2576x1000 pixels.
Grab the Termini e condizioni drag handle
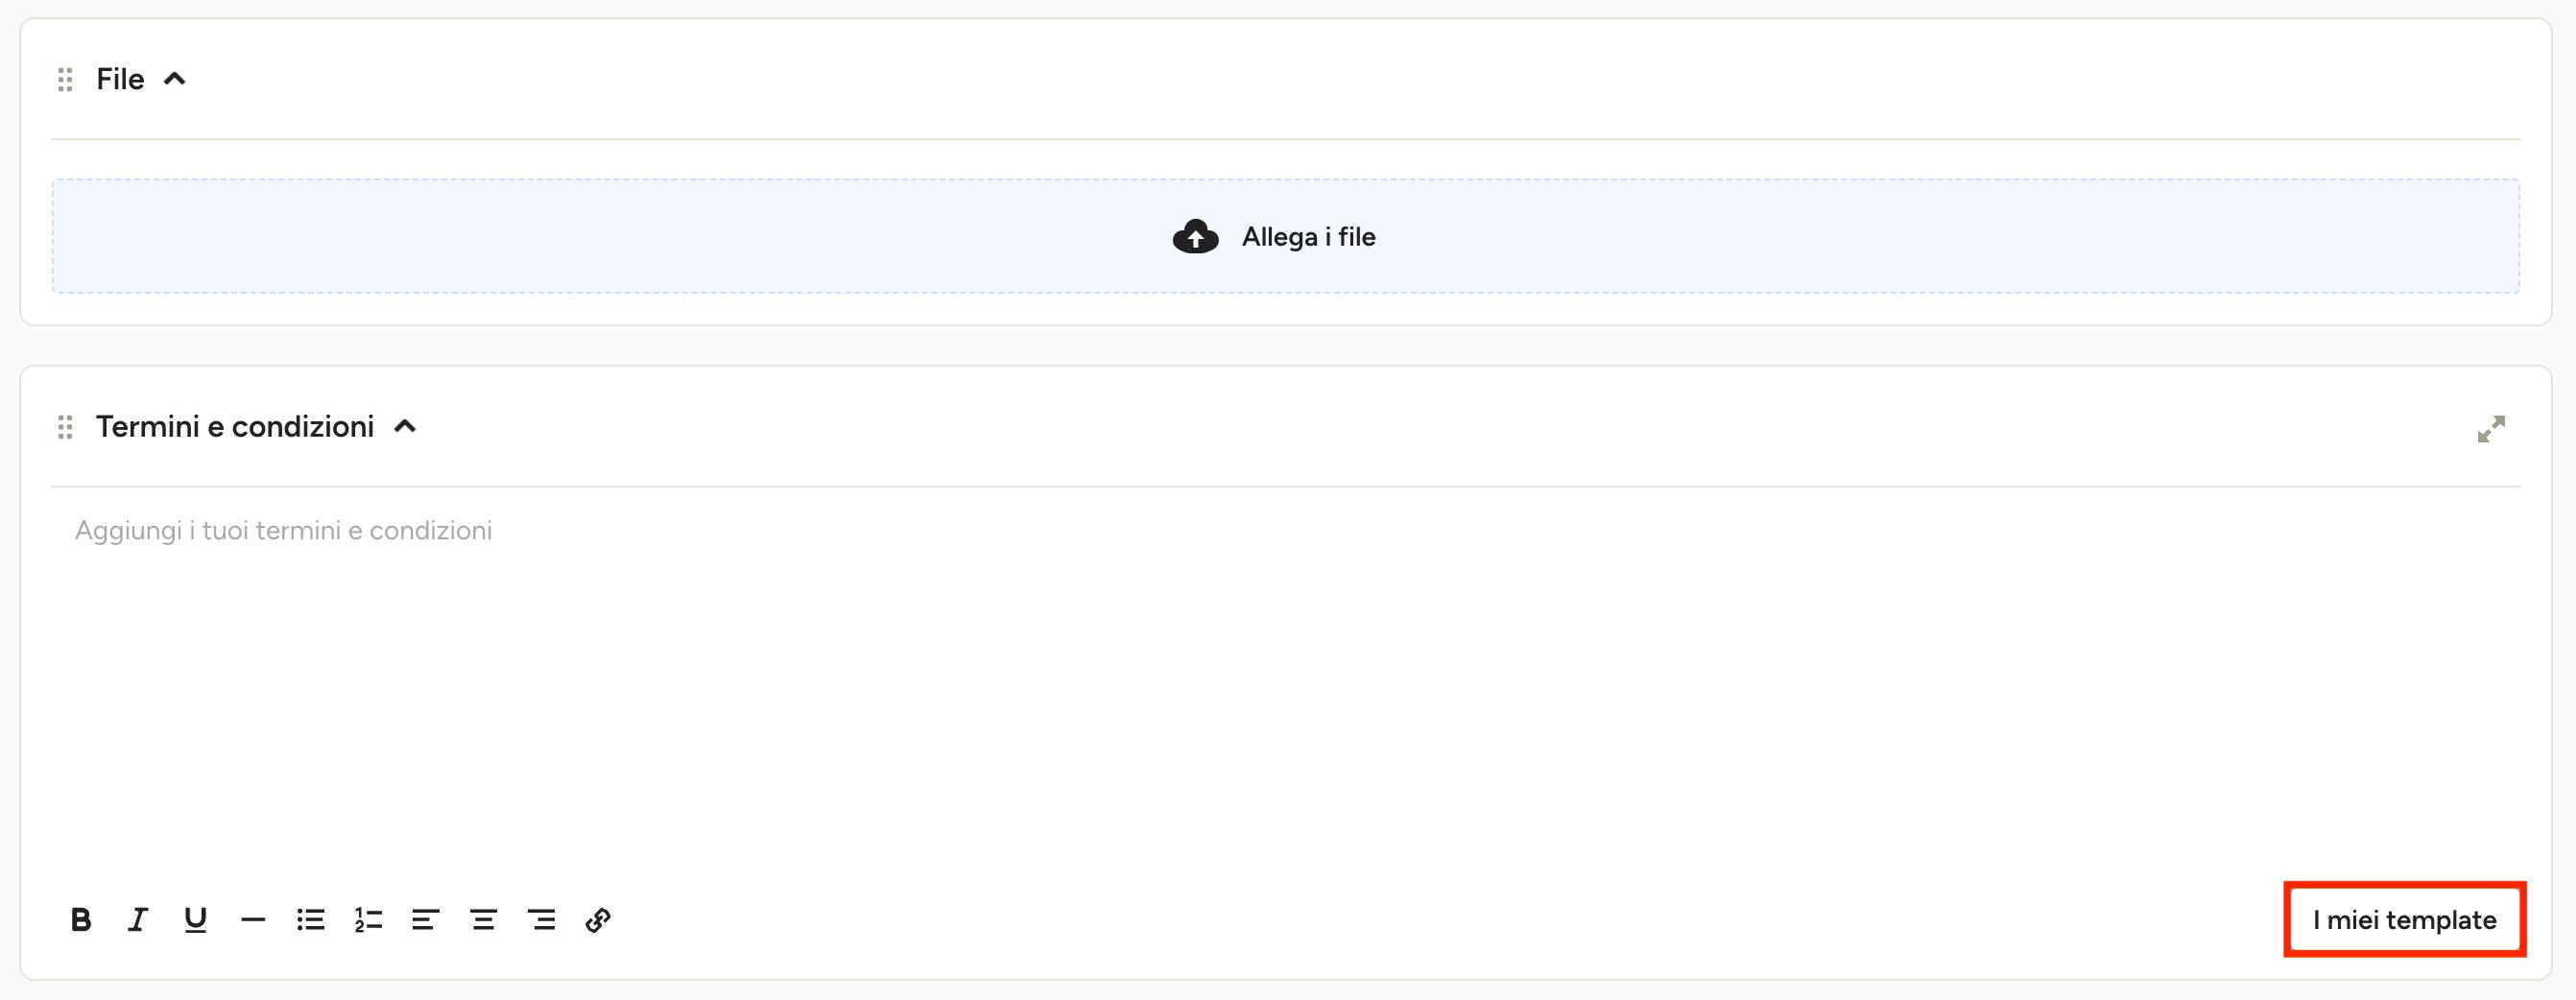click(65, 427)
